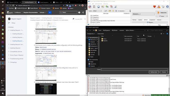This screenshot has width=170, height=96.
Task: Expand Compatibility Advices tree item
Action: pos(9,51)
